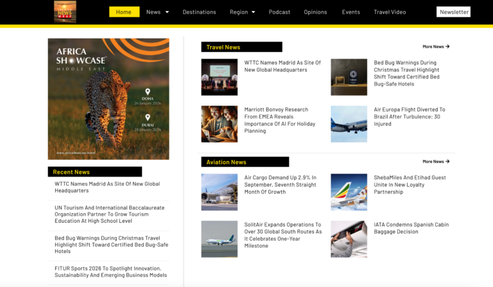Open the Events menu item
The image size is (493, 287).
tap(351, 12)
